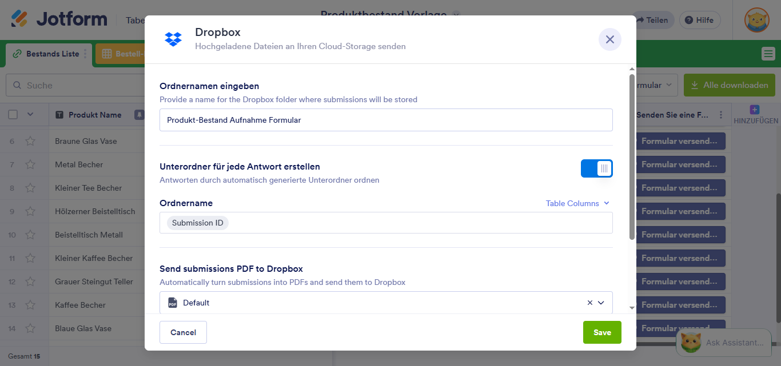Toggle Unterordner für jede Antwort erstellen switch

597,168
